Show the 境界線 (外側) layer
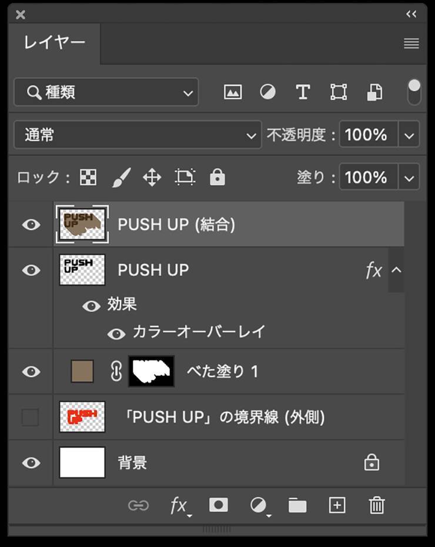Viewport: 435px width, 547px height. [x=31, y=418]
